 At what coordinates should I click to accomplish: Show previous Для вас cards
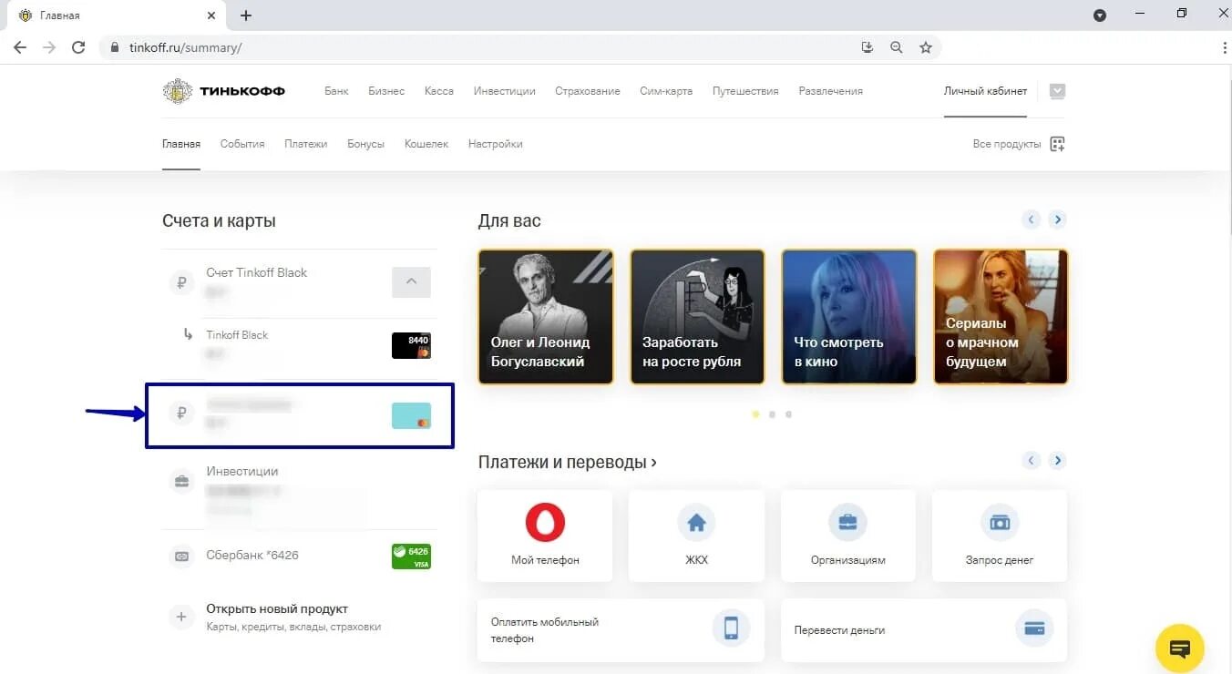click(x=1032, y=220)
